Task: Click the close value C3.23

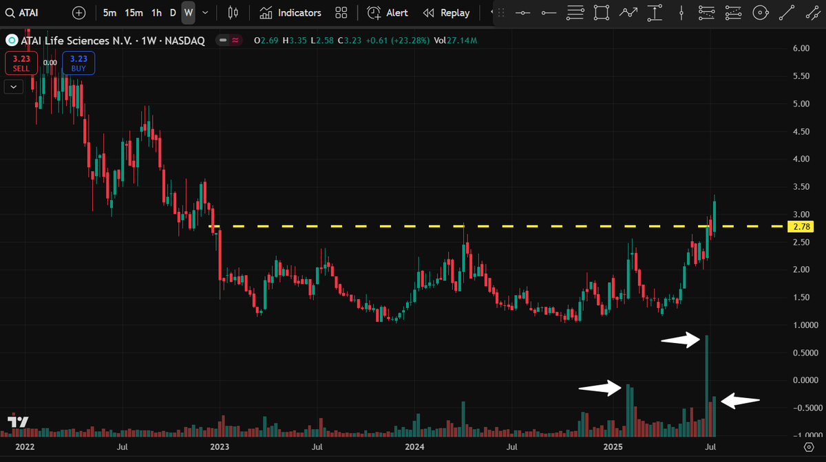Action: [x=351, y=41]
